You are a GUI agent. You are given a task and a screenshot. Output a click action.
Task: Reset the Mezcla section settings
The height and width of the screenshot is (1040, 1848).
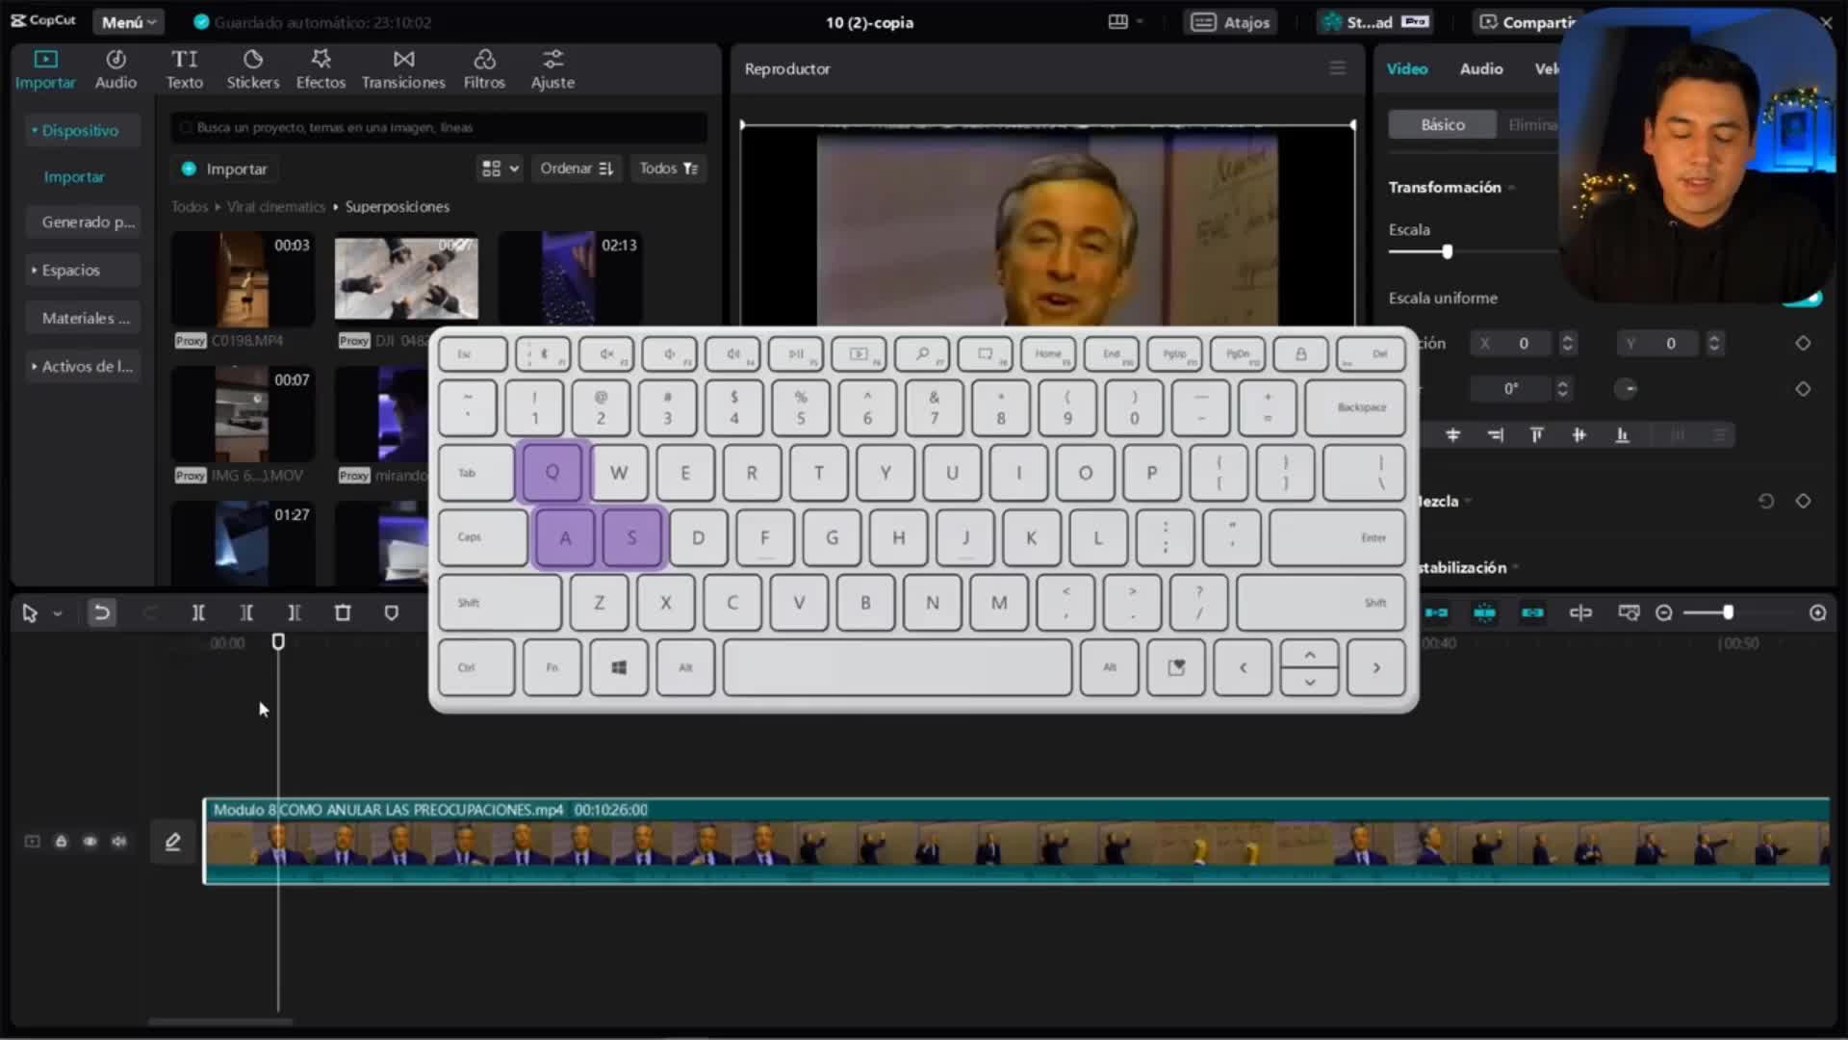1766,501
